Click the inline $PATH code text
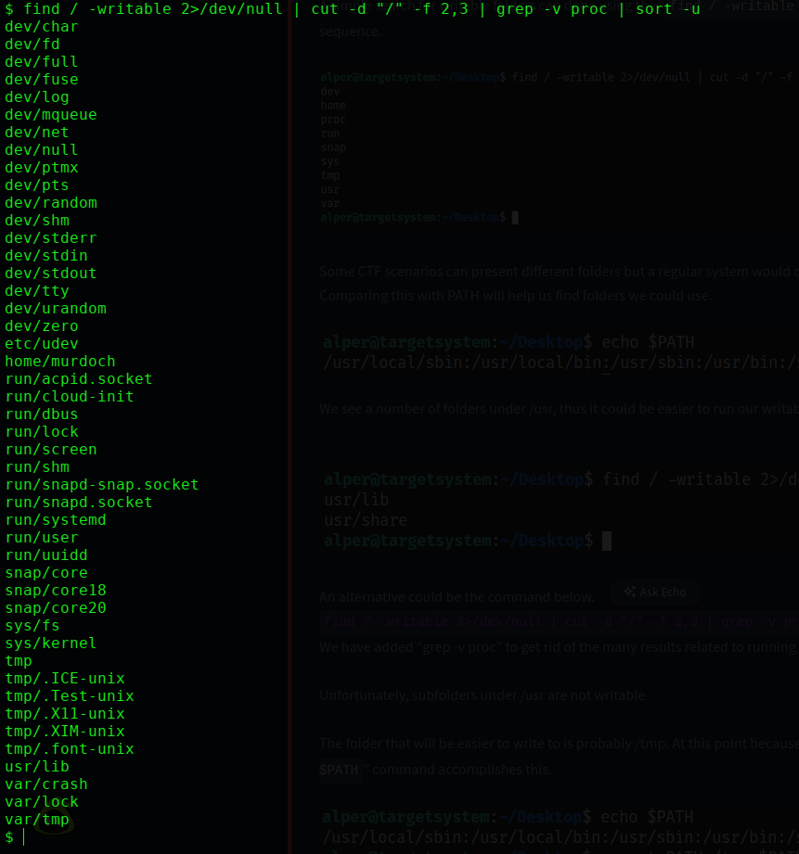The width and height of the screenshot is (799, 854). (339, 770)
